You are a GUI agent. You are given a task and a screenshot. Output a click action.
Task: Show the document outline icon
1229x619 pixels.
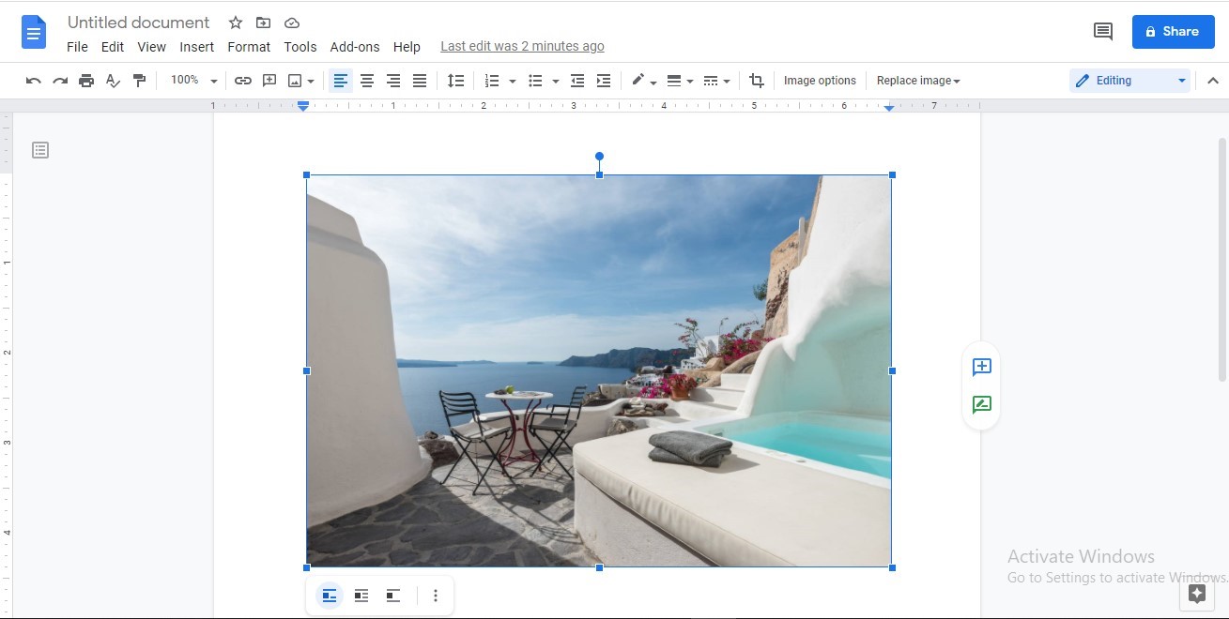coord(40,150)
